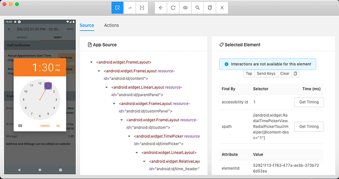The width and height of the screenshot is (339, 179).
Task: Collapse root android.widget.FrameLayout node
Action: pos(91,62)
